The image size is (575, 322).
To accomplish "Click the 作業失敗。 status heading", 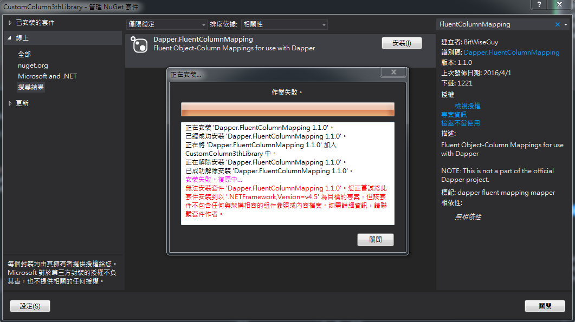I will coord(287,93).
